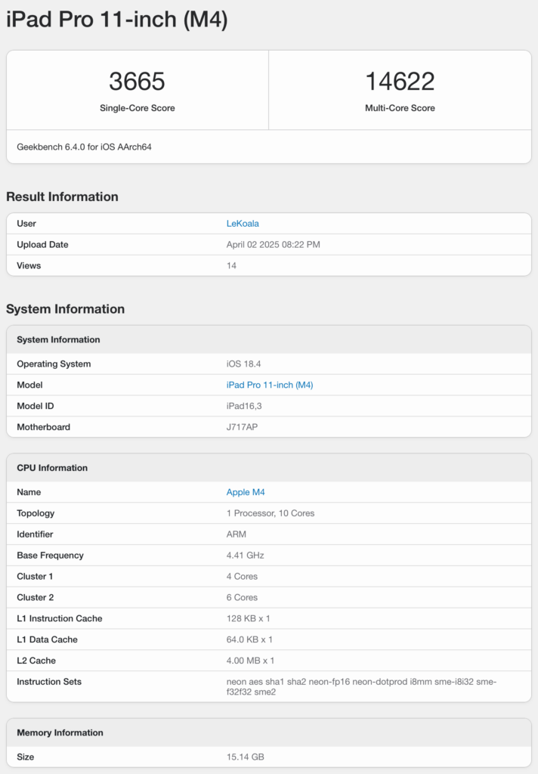The image size is (538, 774).
Task: Click the Instruction Sets list text
Action: tap(361, 686)
